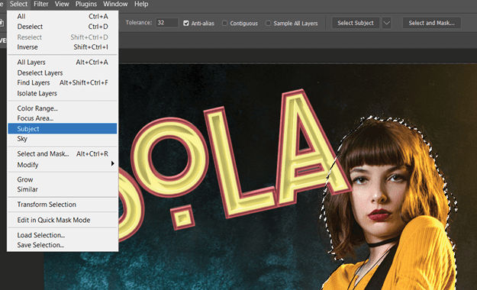Open the Plugins menu
477x290 pixels.
pyautogui.click(x=86, y=5)
